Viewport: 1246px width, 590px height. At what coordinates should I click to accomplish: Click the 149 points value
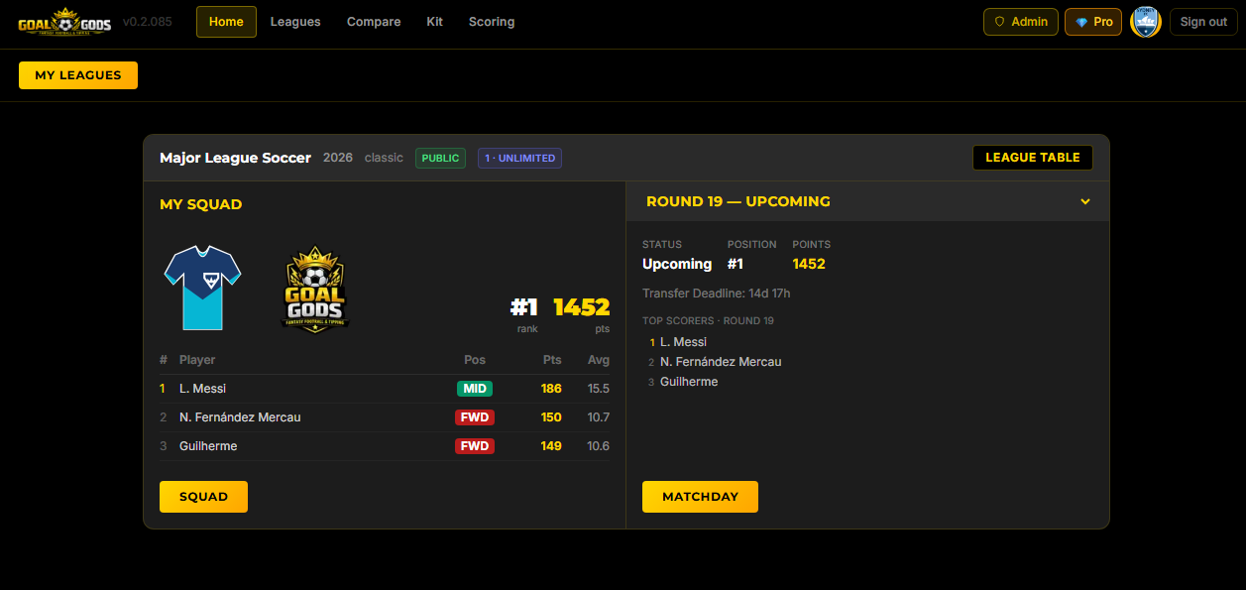pos(551,446)
